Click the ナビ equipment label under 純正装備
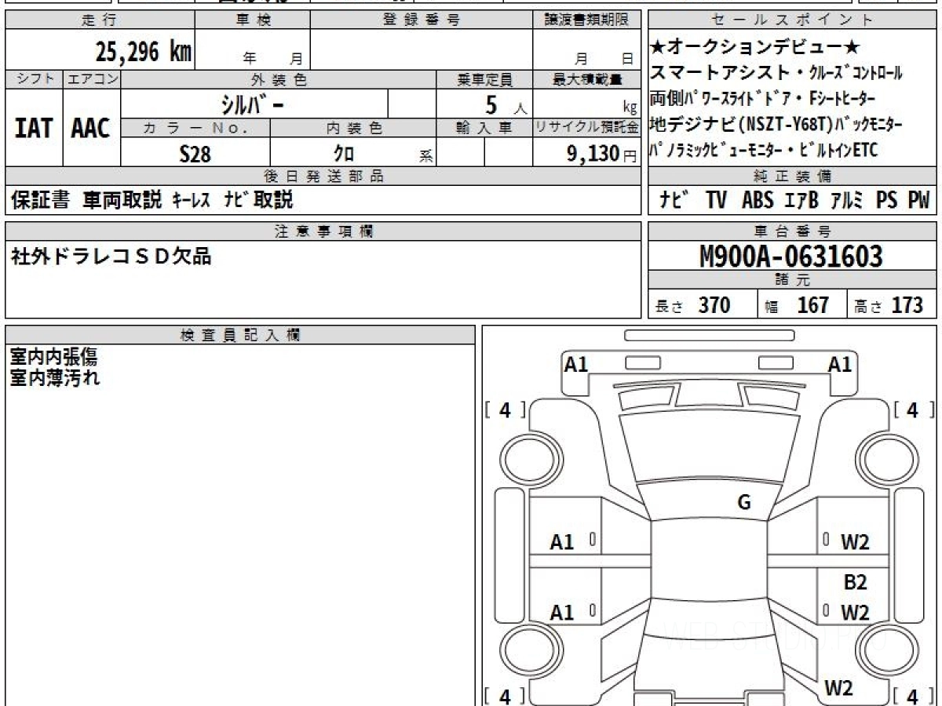This screenshot has height=706, width=942. coord(674,201)
